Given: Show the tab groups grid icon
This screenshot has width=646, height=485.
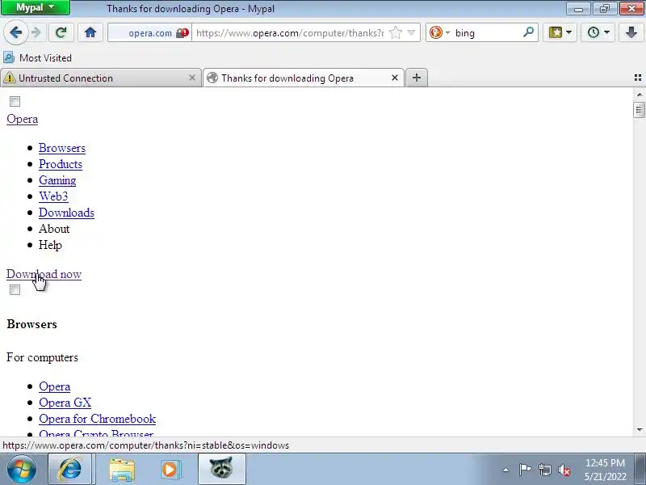Looking at the screenshot, I should click(x=638, y=78).
